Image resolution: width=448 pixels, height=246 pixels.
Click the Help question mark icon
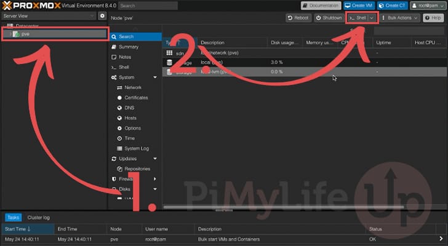428,18
